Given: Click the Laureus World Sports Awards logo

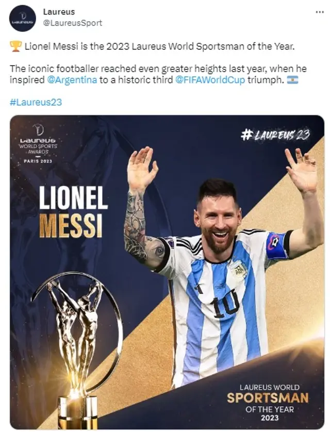Looking at the screenshot, I should point(38,143).
